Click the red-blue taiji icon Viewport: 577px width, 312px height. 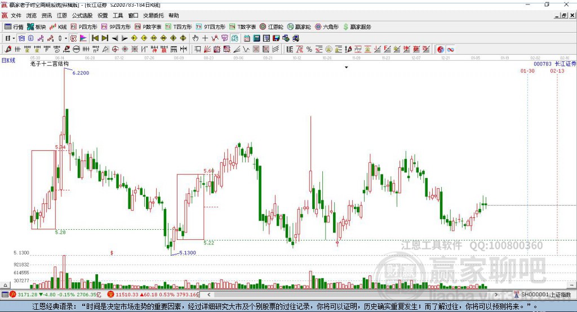[x=441, y=50]
